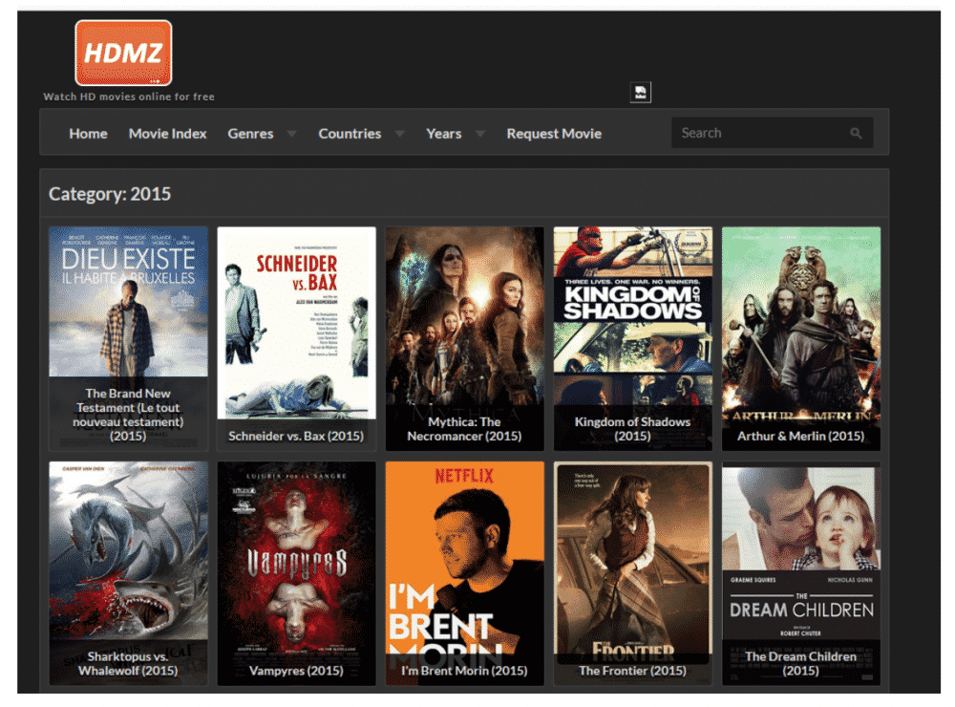Expand the Years dropdown arrow
The width and height of the screenshot is (955, 707).
coord(480,134)
